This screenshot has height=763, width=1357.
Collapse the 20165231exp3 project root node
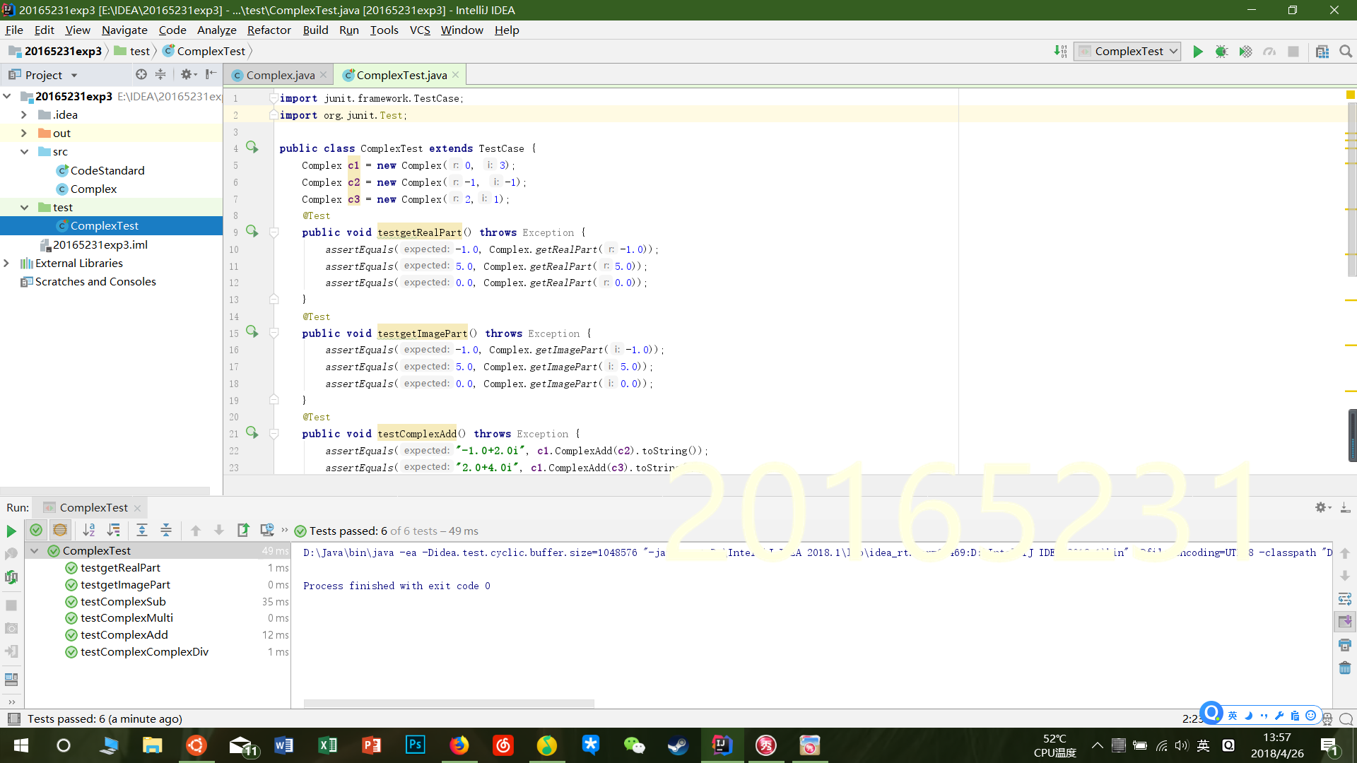pyautogui.click(x=7, y=97)
